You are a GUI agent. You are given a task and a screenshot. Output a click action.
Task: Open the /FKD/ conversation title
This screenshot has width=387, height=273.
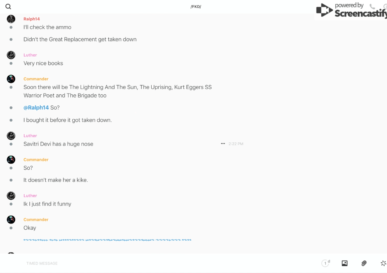point(196,7)
